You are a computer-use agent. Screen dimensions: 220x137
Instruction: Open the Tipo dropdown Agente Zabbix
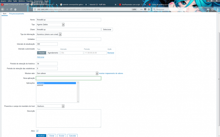(x=50, y=24)
